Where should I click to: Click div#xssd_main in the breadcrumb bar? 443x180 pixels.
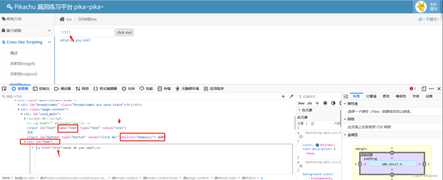point(225,178)
